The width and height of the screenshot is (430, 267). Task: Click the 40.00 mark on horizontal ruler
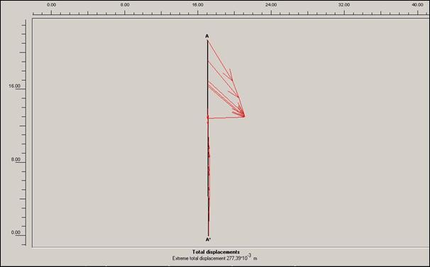tap(418, 5)
